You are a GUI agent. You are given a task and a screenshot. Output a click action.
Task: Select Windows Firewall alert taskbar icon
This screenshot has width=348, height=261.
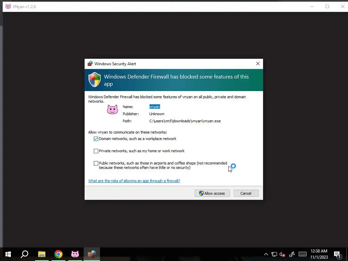92,254
